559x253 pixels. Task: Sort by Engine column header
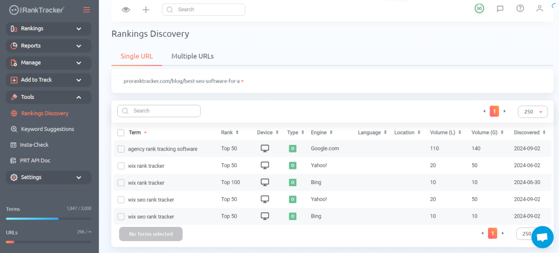tap(322, 132)
